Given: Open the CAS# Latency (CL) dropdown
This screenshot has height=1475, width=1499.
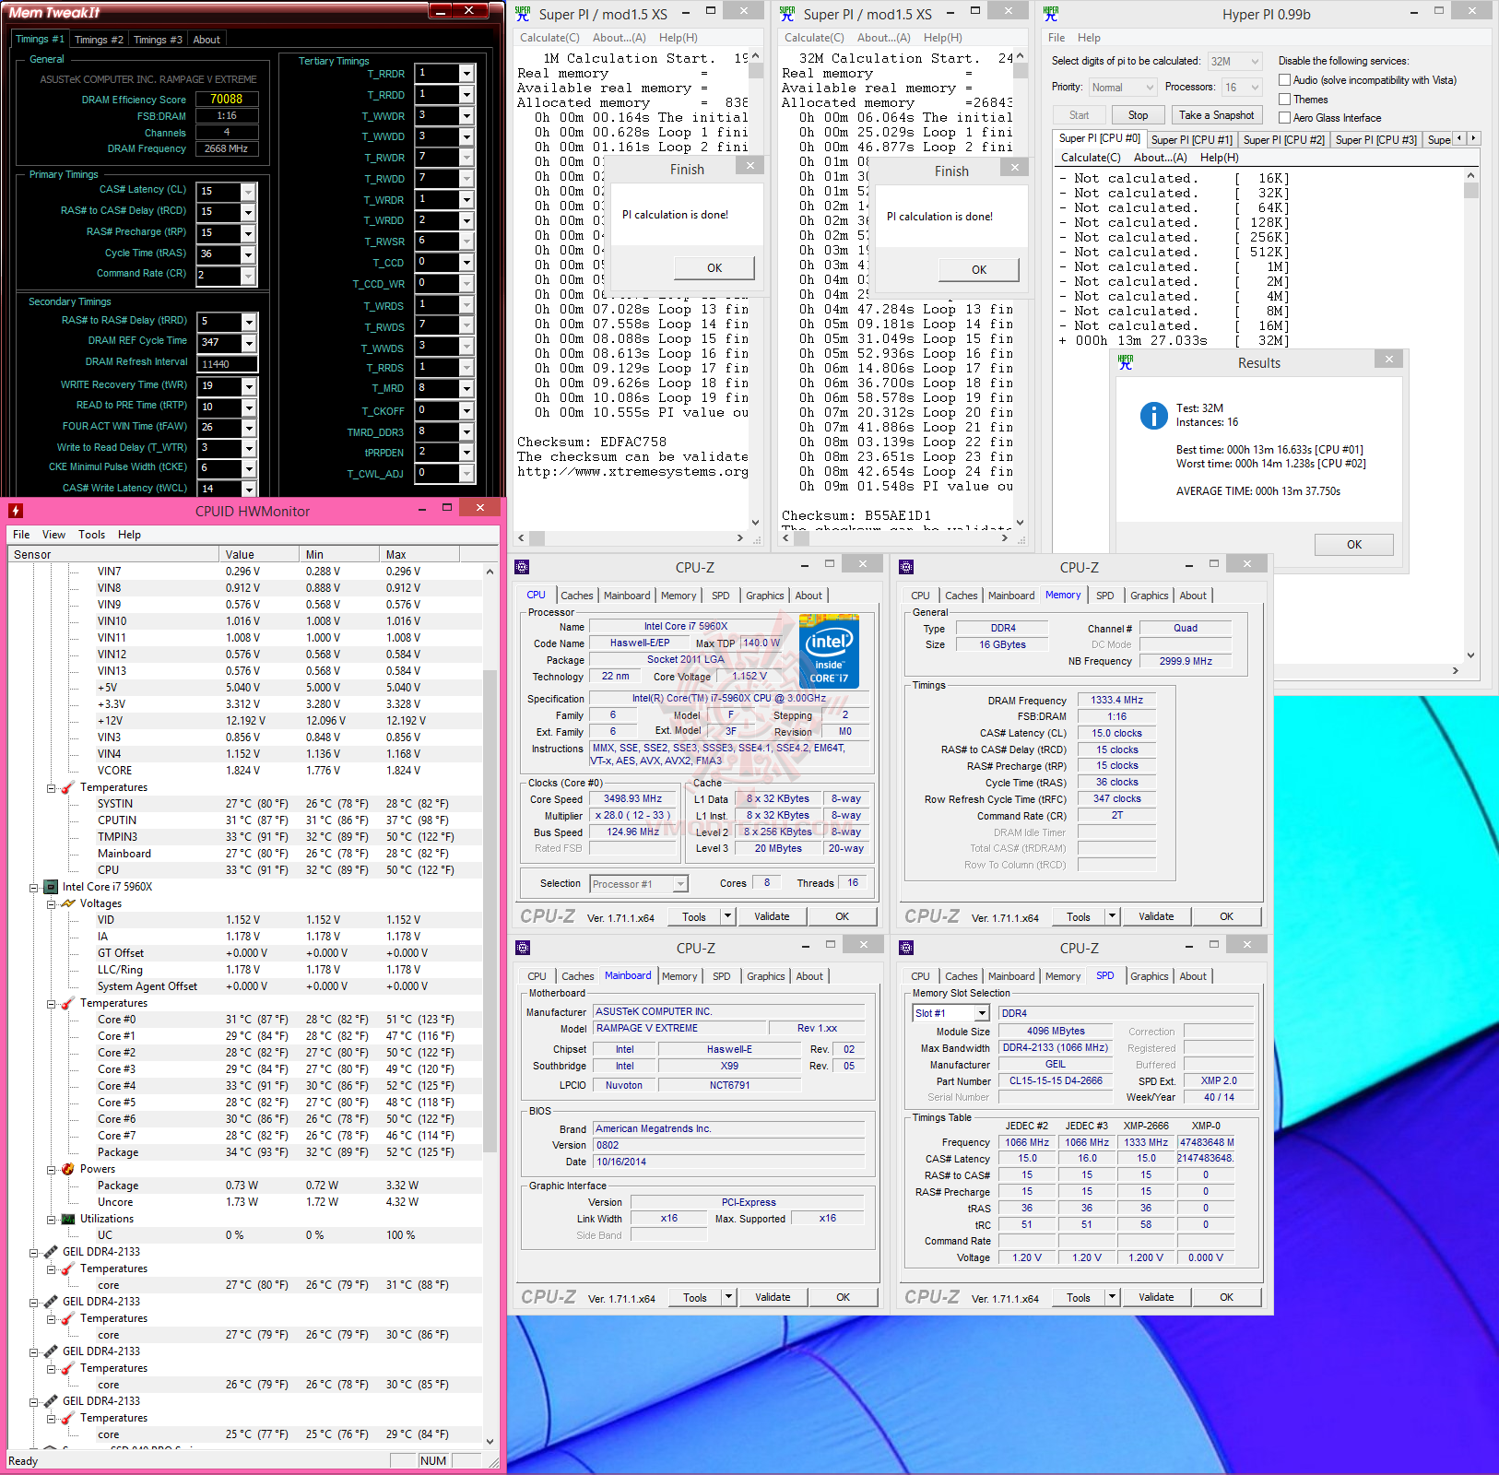Looking at the screenshot, I should click(248, 192).
